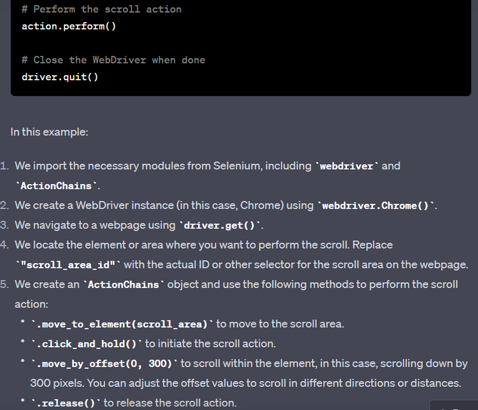478x410 pixels.
Task: Click the `.click_and_hold()` code snippet
Action: (86, 344)
